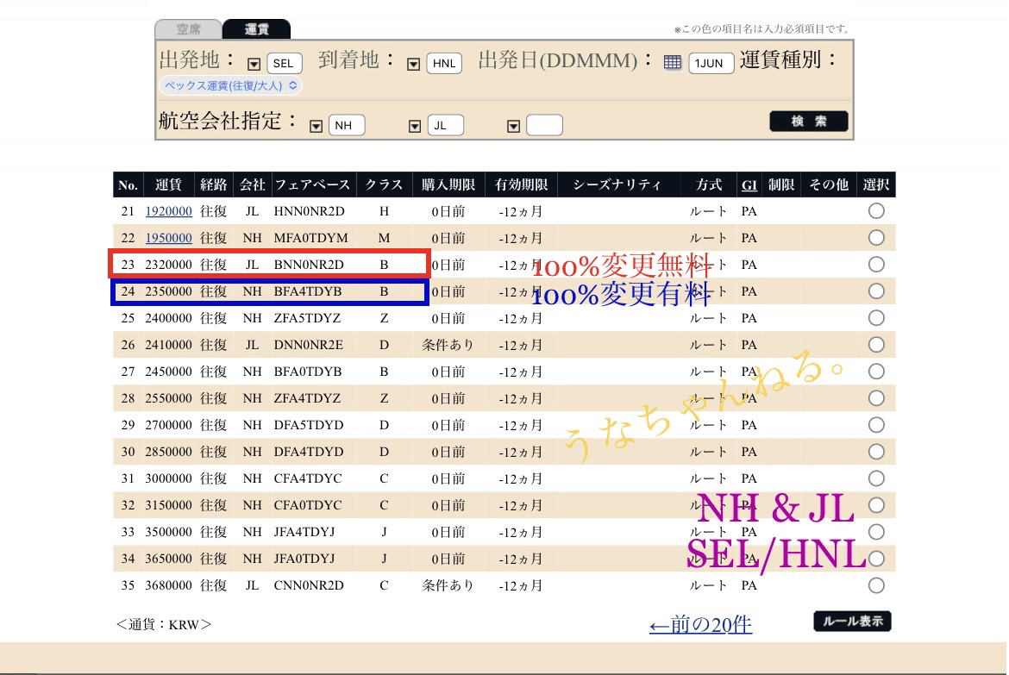Open arrival city dropdown arrow
The width and height of the screenshot is (1009, 675).
(x=414, y=64)
